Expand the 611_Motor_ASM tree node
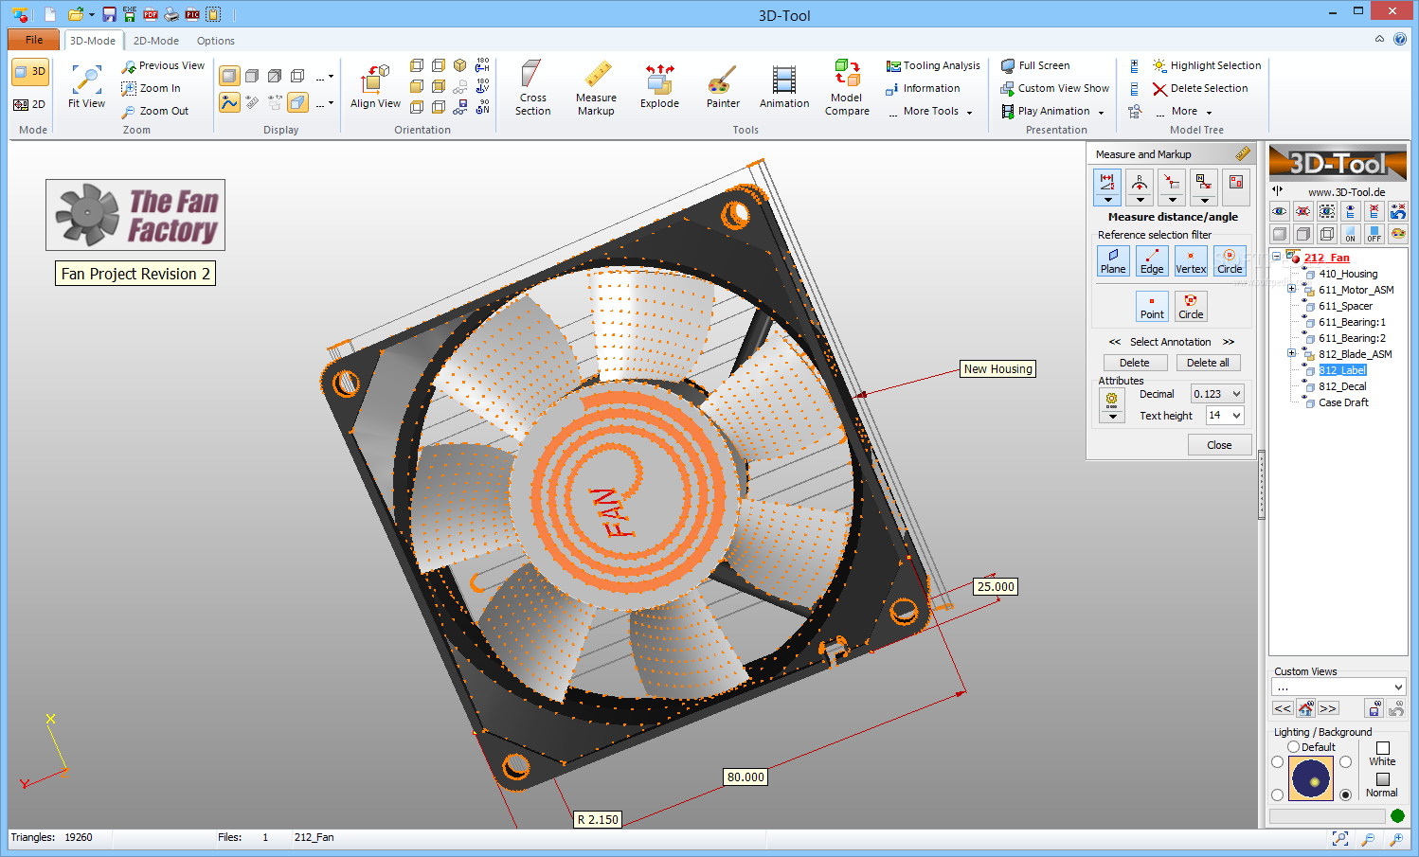This screenshot has width=1419, height=857. coord(1291,290)
